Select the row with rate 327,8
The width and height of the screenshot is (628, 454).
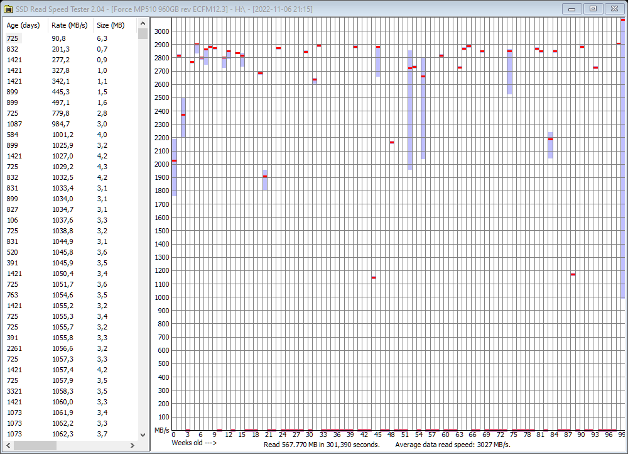[70, 70]
